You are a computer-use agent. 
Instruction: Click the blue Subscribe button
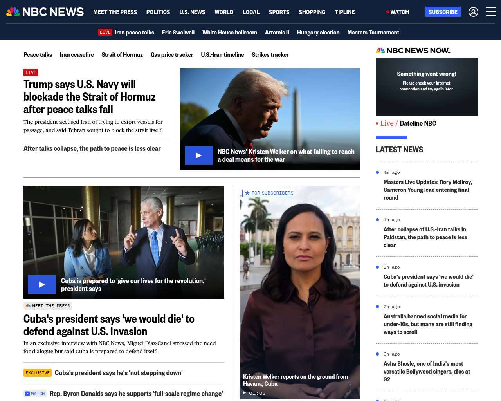[443, 12]
